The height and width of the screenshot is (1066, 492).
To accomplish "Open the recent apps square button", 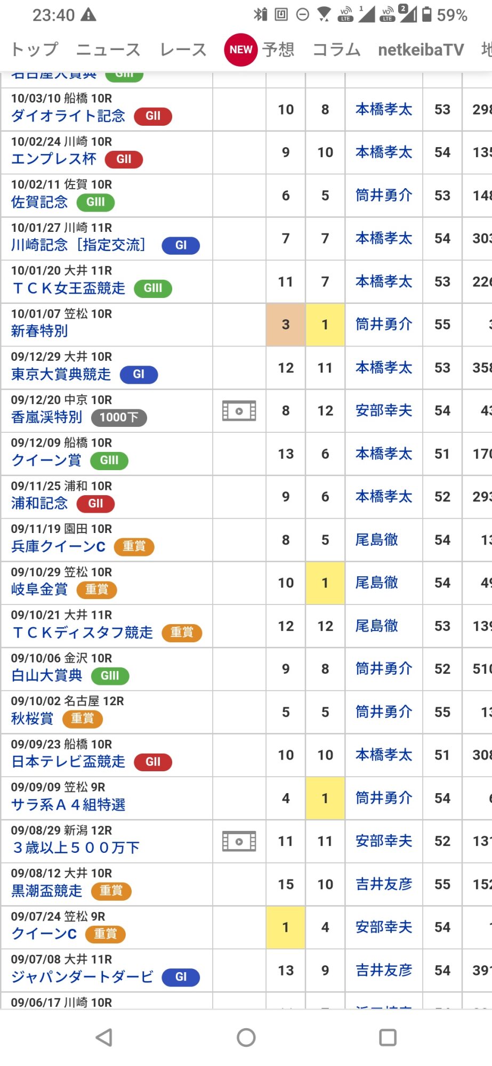I will click(x=388, y=1037).
